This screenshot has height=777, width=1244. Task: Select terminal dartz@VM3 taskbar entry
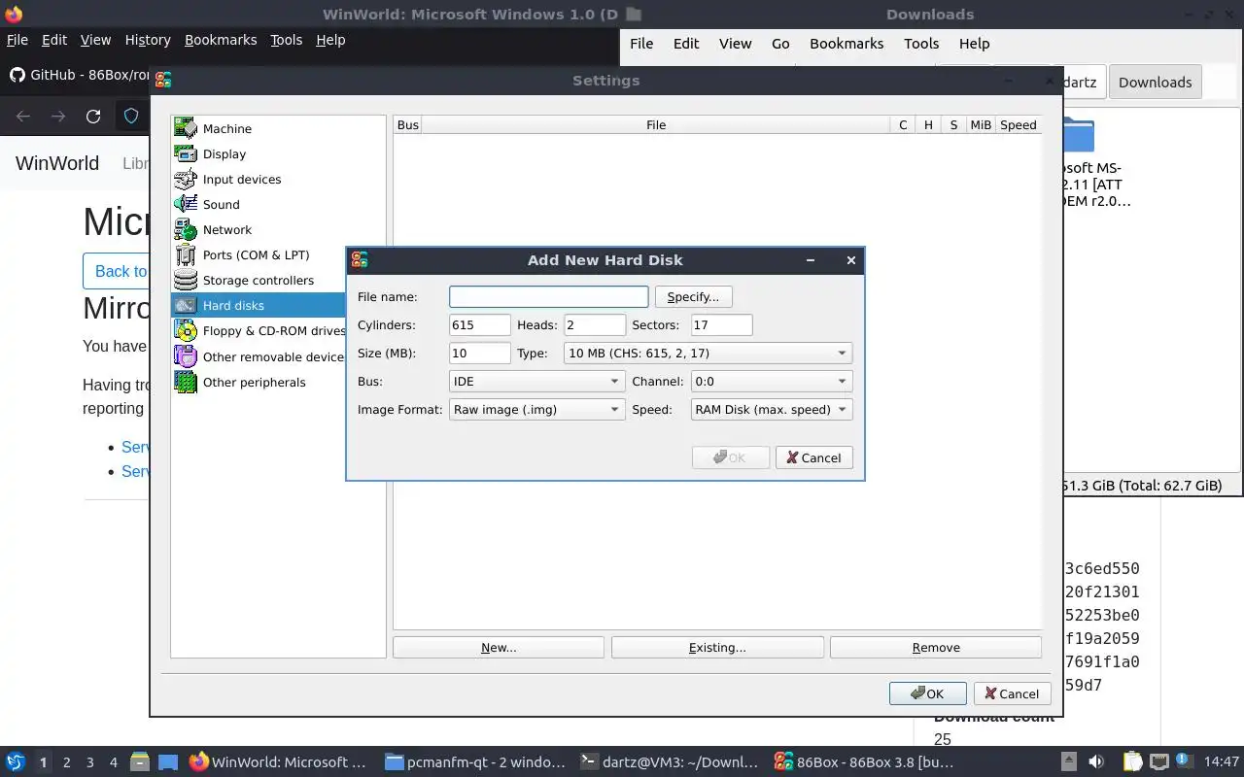(669, 762)
